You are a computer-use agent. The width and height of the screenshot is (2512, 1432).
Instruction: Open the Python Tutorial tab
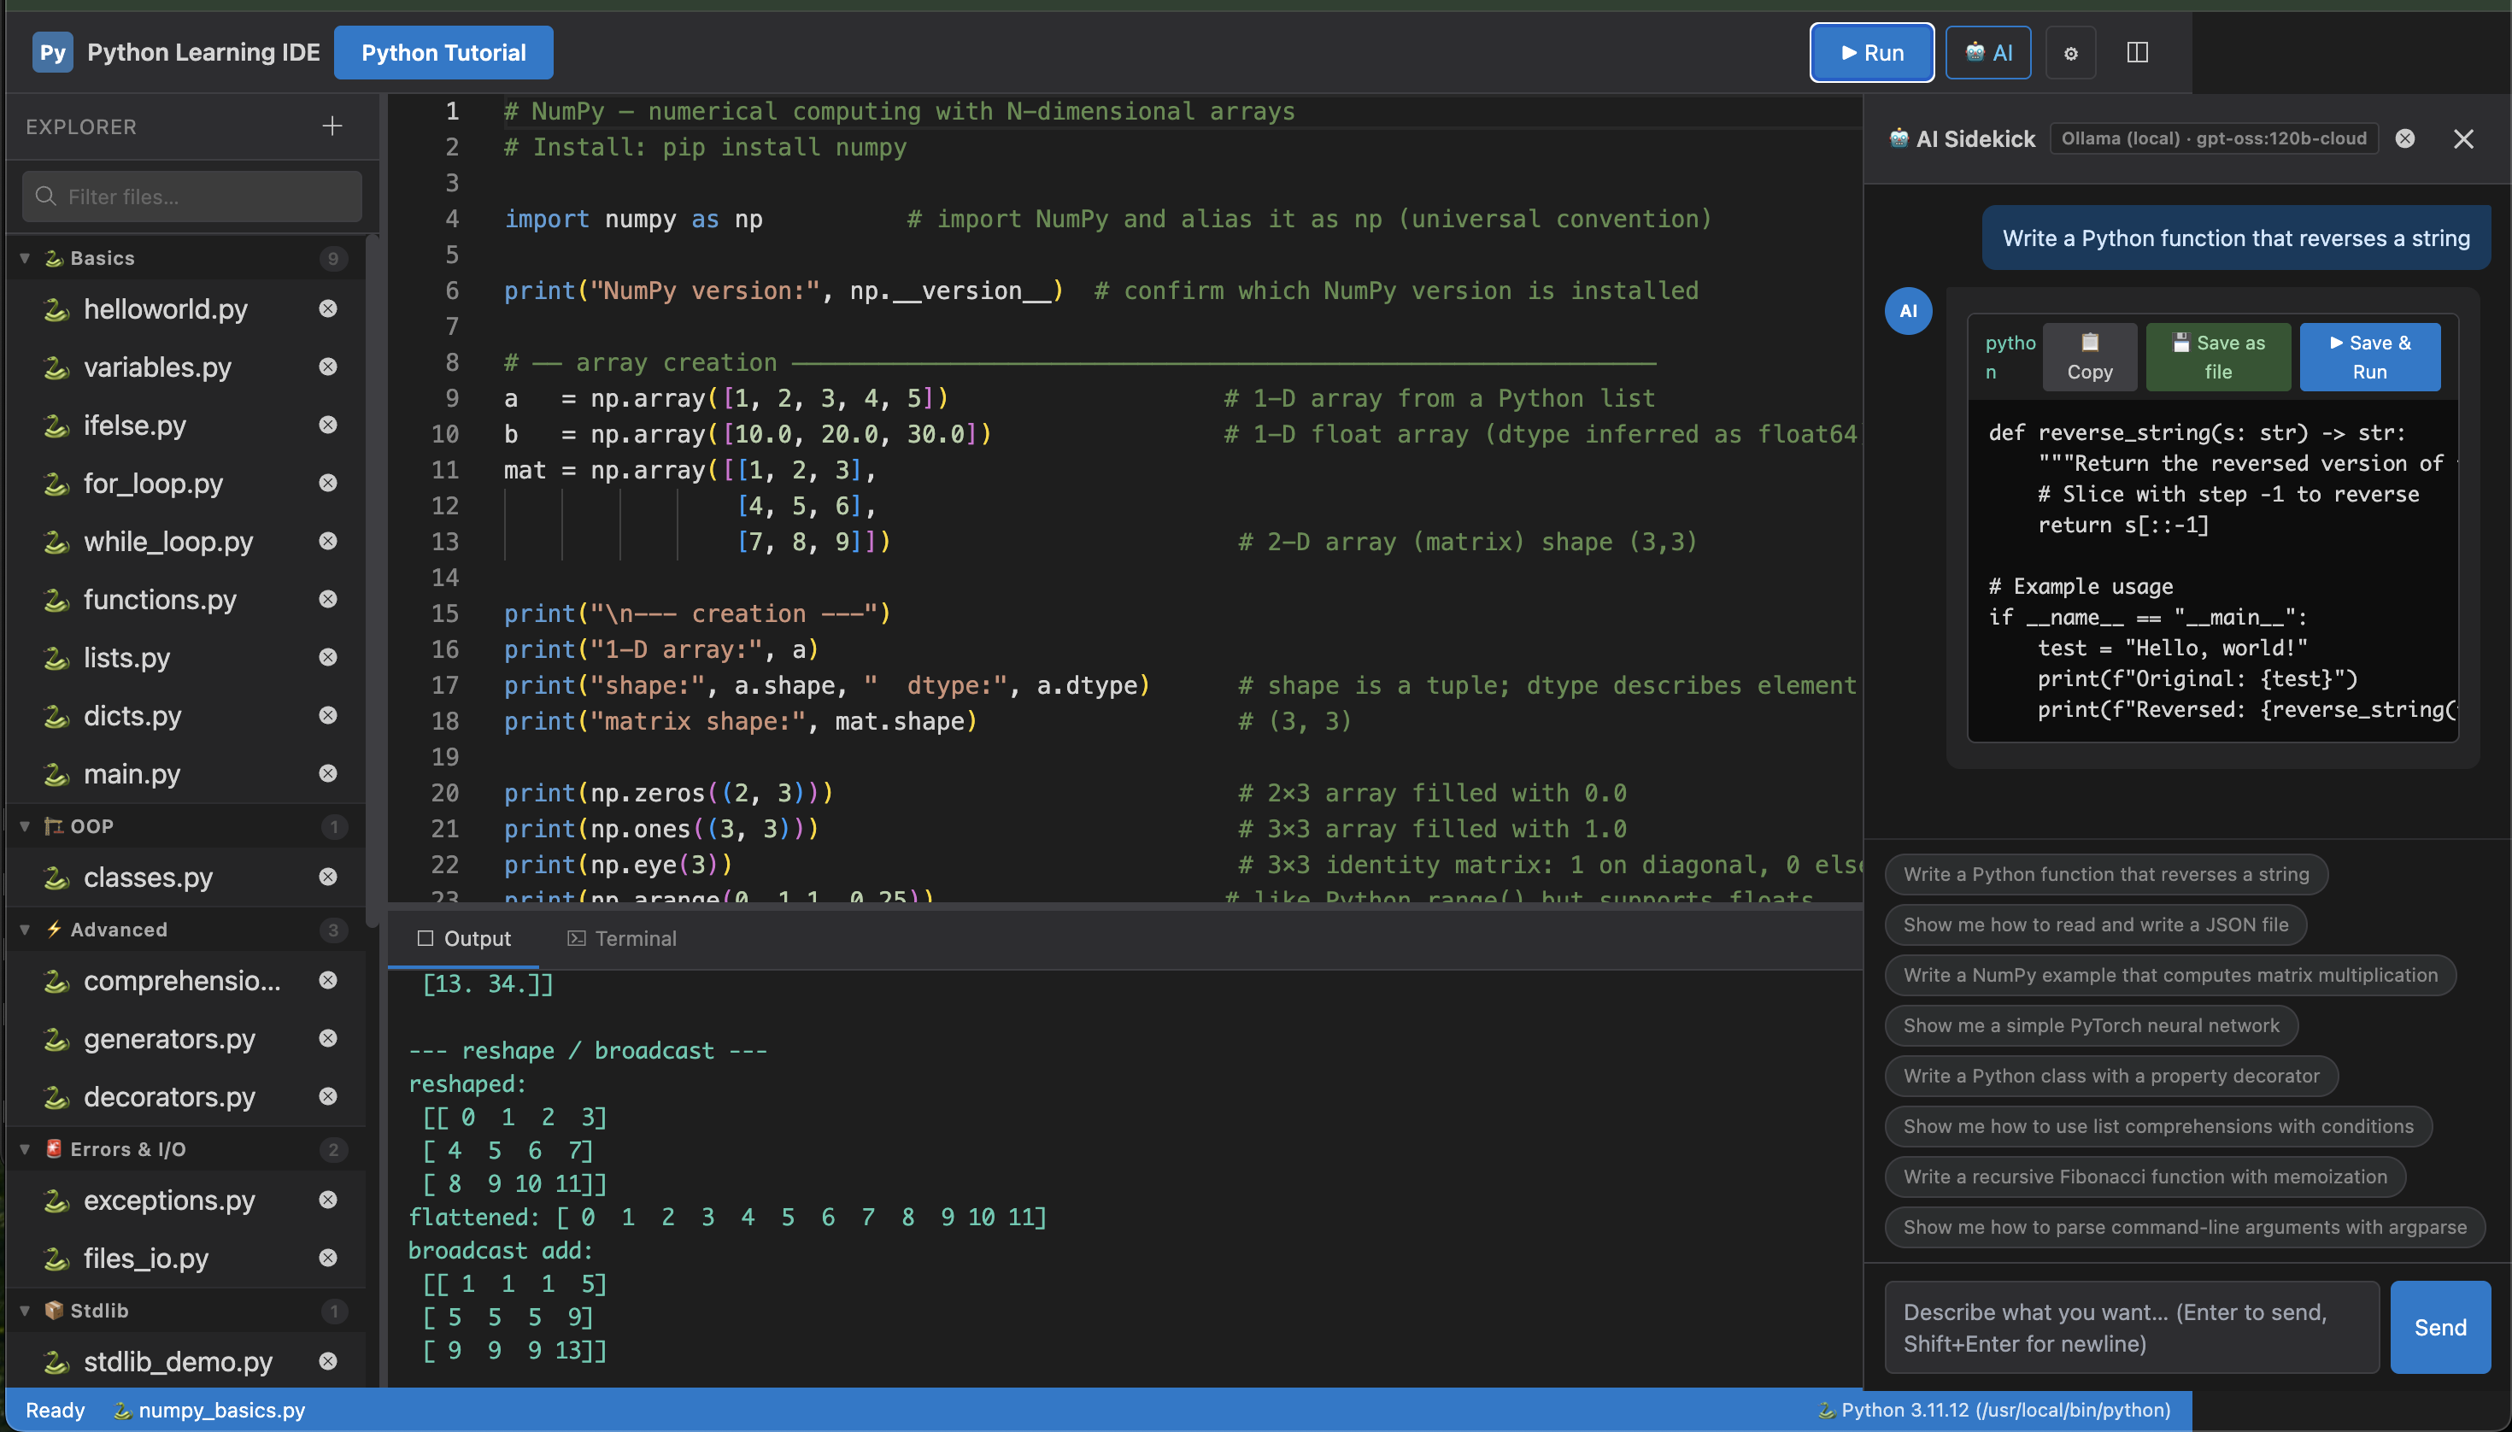coord(443,52)
